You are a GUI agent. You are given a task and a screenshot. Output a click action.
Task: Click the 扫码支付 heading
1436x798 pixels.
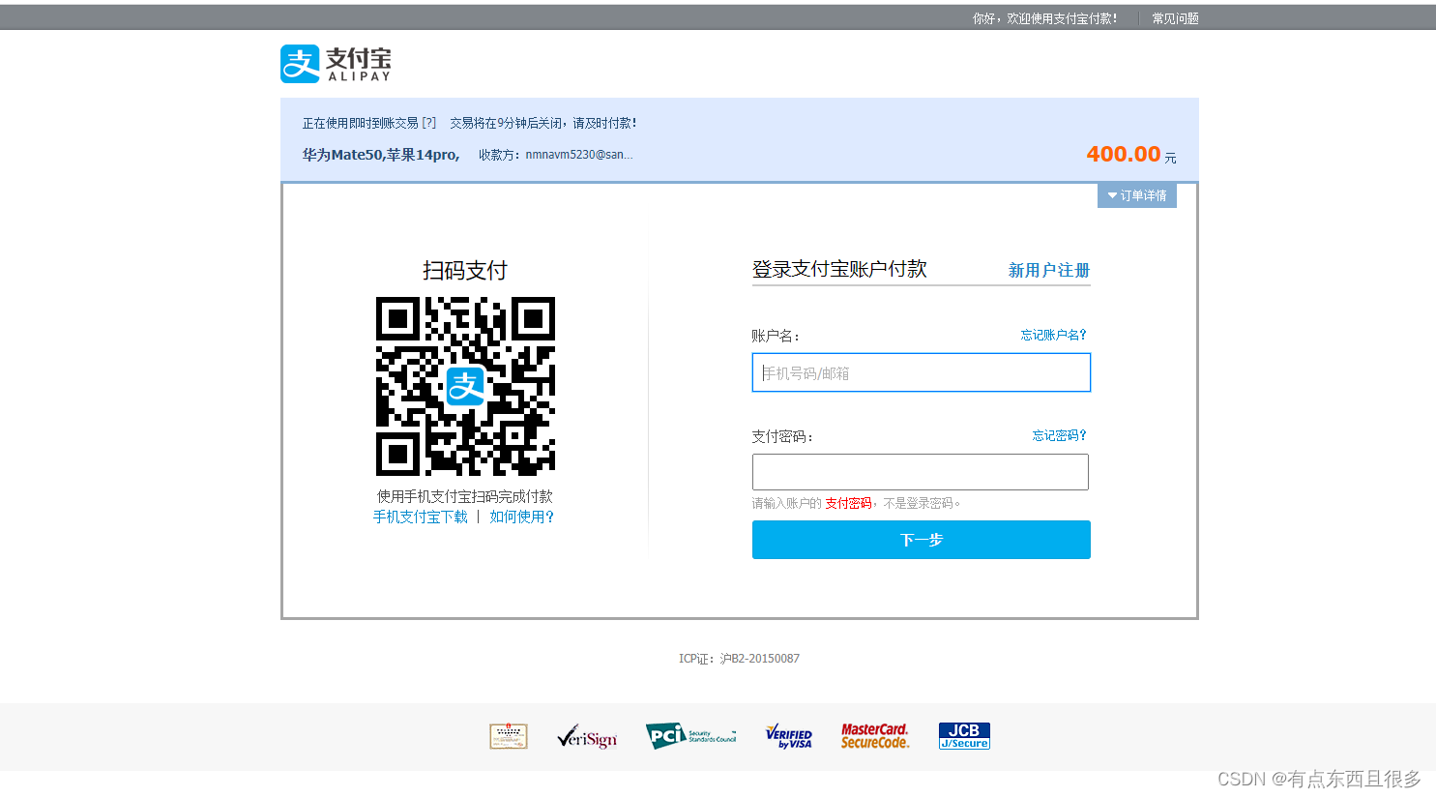point(465,271)
